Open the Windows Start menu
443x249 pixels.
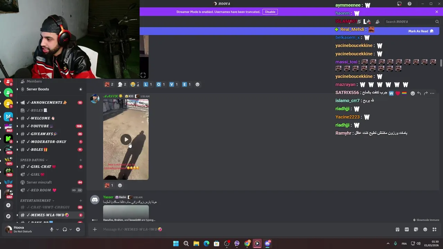coord(176,243)
